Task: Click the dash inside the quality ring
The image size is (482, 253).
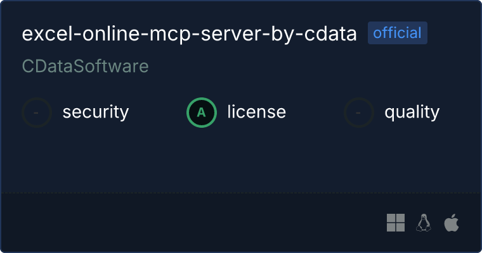Action: (358, 113)
